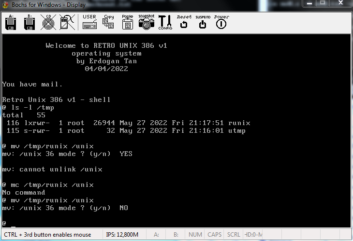
Task: Click the date '04/04/2022' line
Action: 106,69
